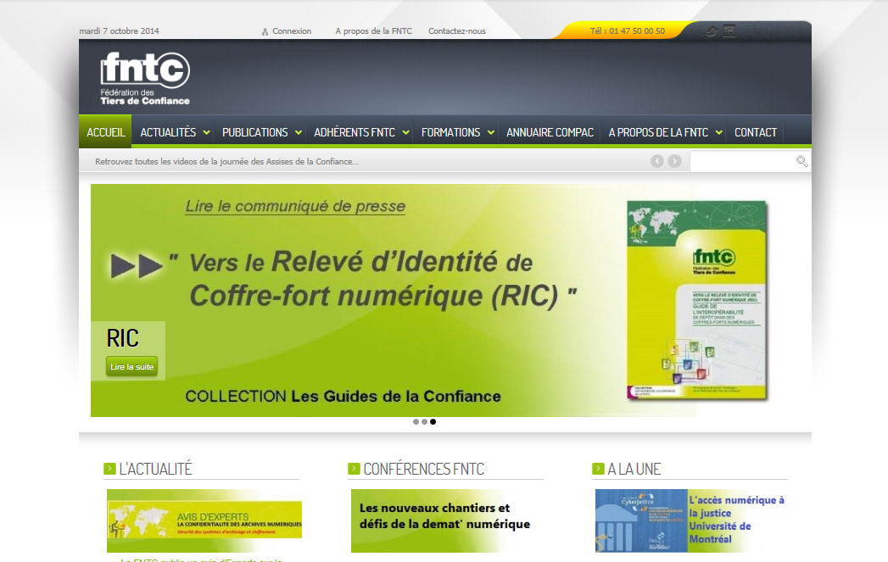
Task: Click the 'L'ACTUALITÉ' section heading
Action: (x=156, y=469)
